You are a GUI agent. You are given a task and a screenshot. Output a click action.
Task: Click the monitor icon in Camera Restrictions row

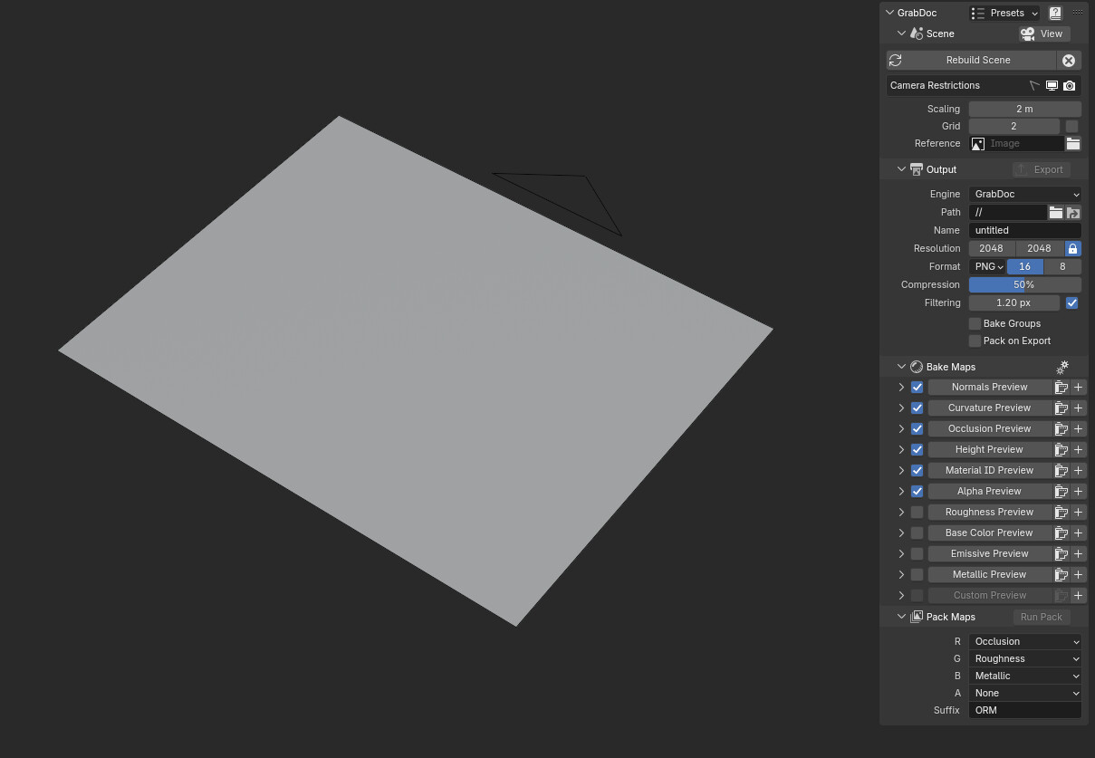point(1052,85)
